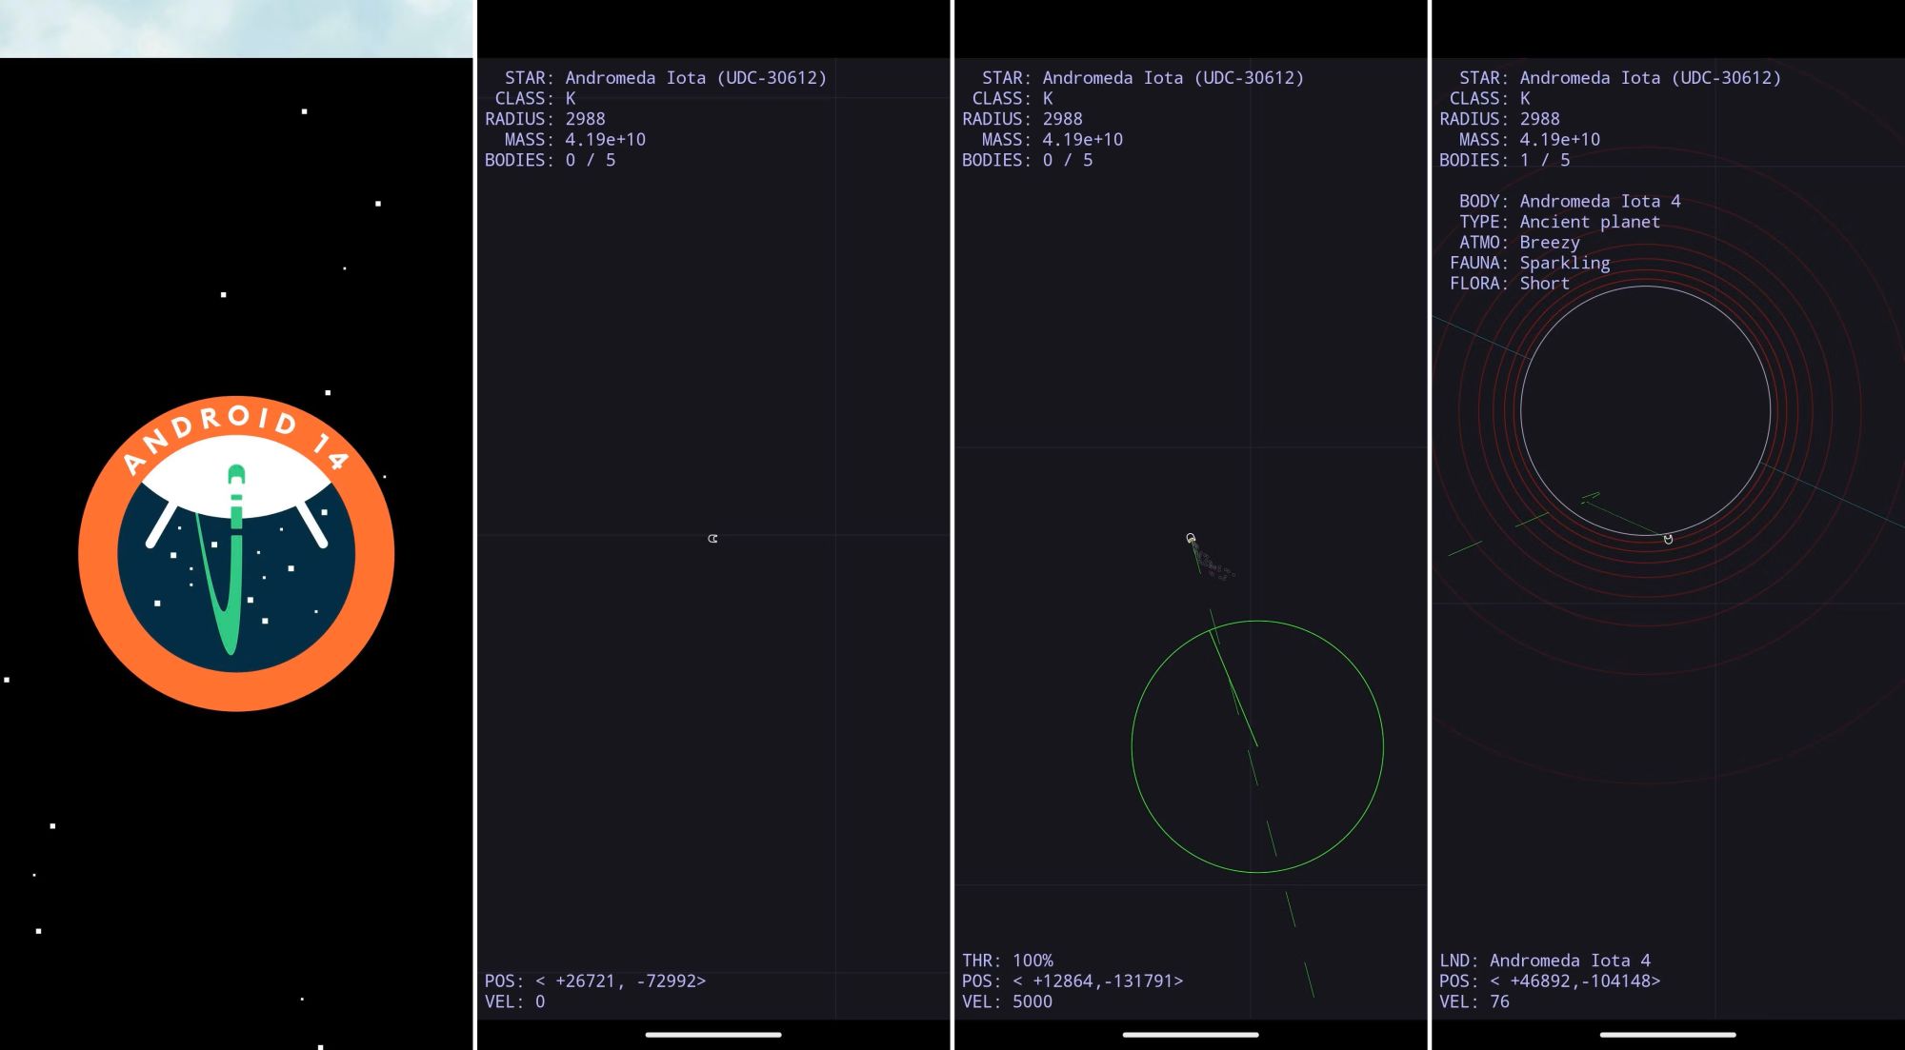The image size is (1905, 1050).
Task: Click the landed spaceship on the white planet edge
Action: point(1668,539)
